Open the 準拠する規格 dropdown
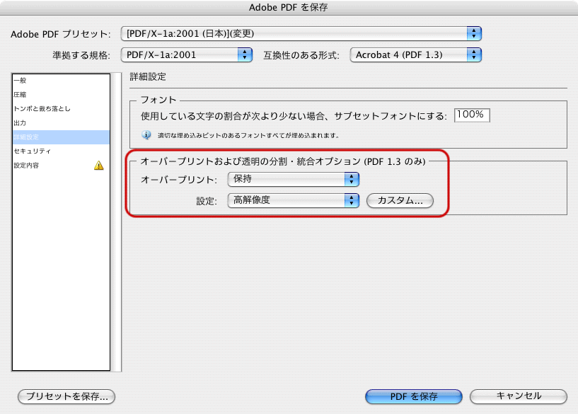This screenshot has height=414, width=578. coord(187,55)
